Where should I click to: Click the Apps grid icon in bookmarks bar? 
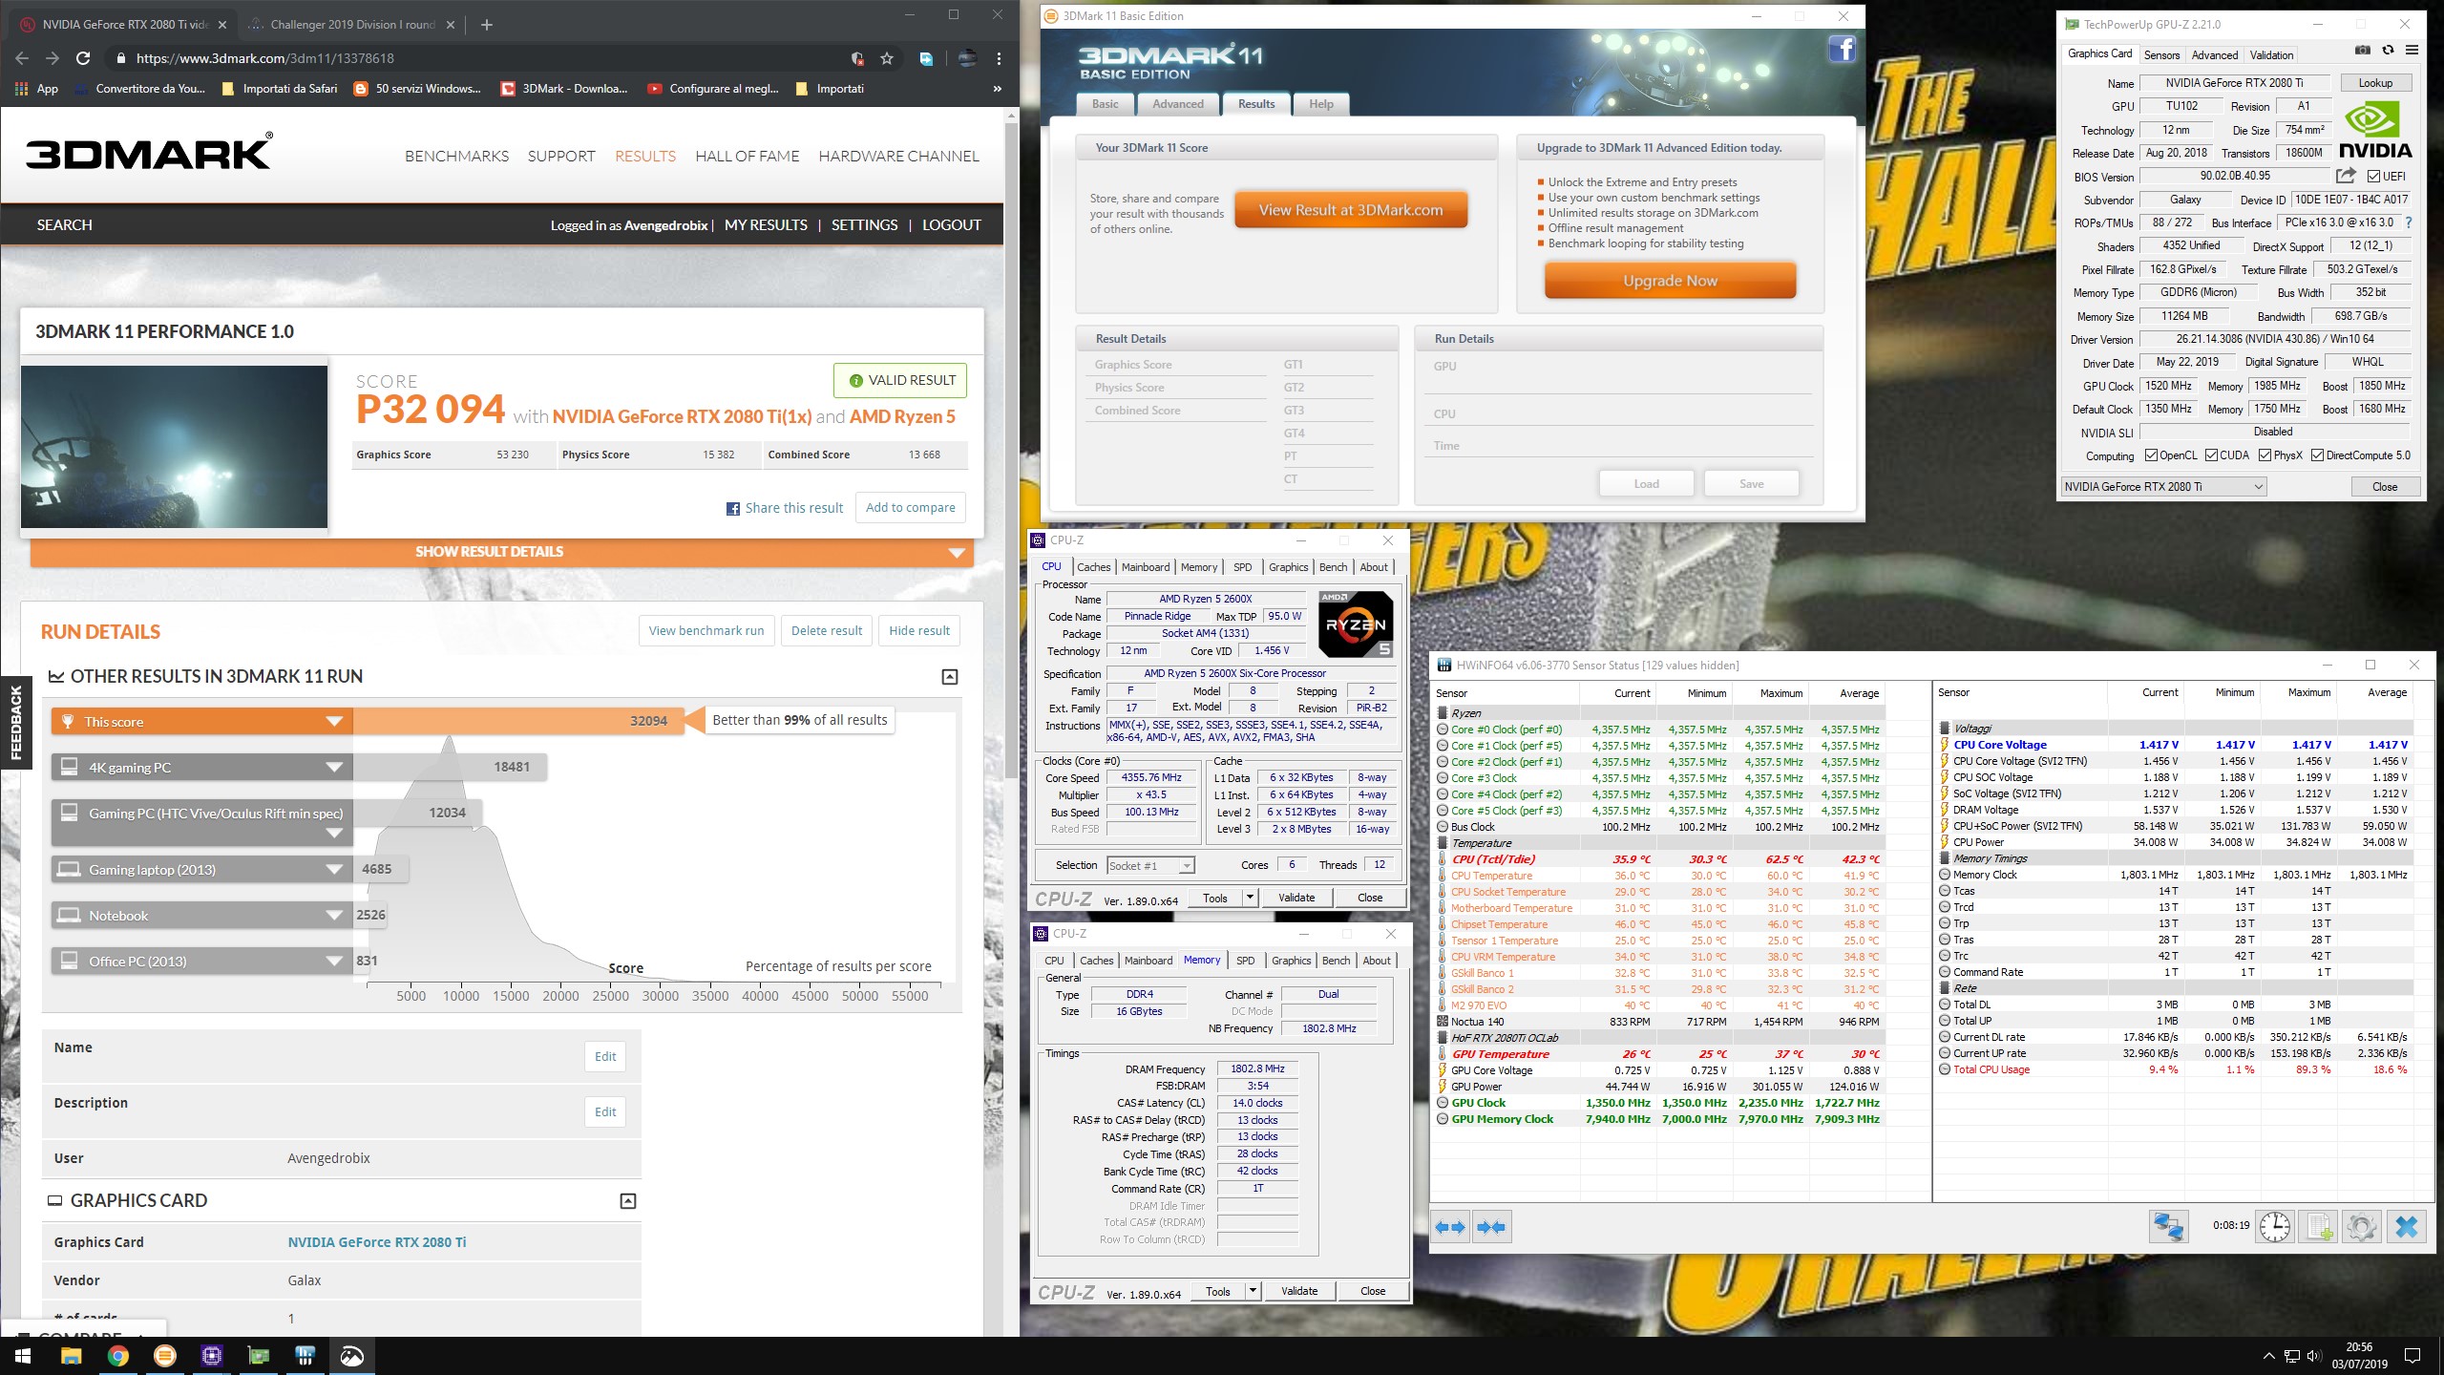(22, 89)
